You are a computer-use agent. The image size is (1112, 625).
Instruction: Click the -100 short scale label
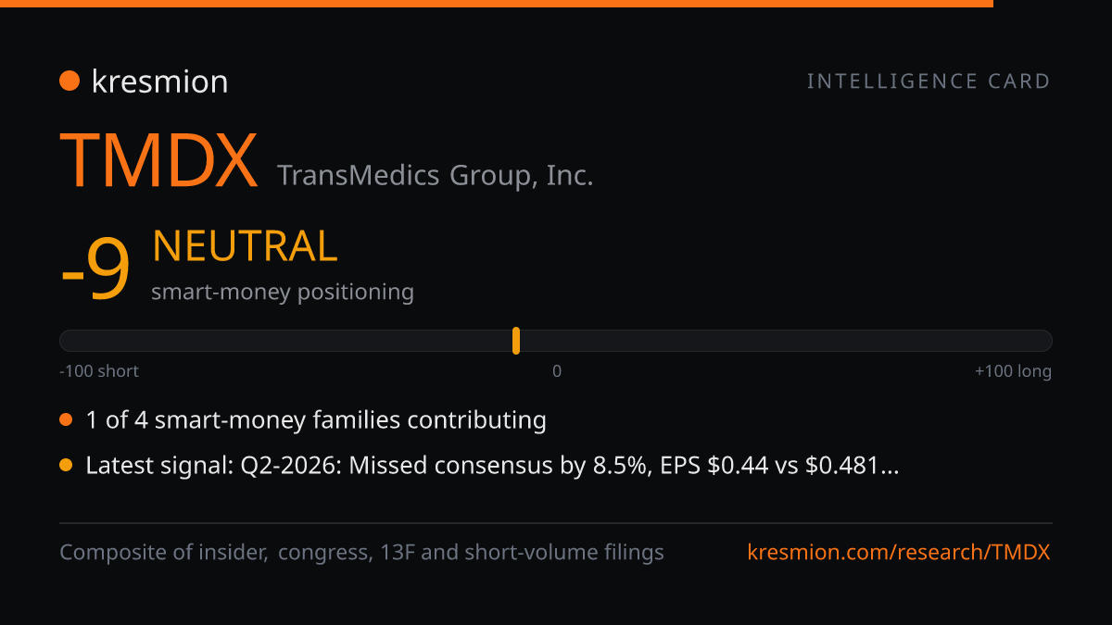click(99, 371)
